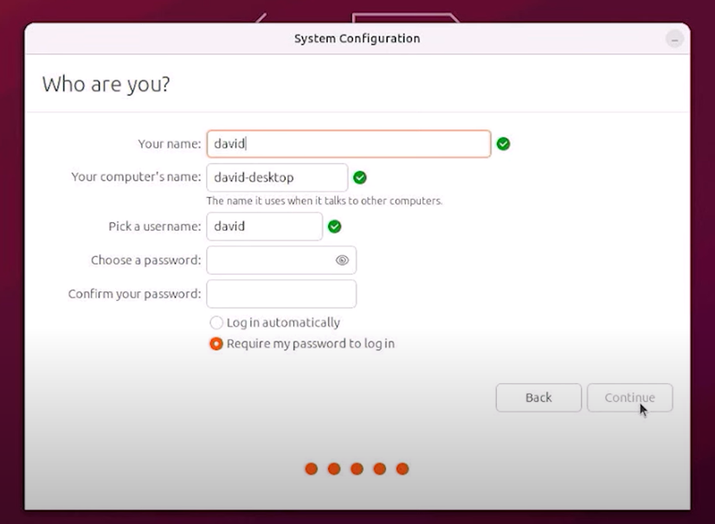Click green checkmark beside username field

[x=334, y=227]
